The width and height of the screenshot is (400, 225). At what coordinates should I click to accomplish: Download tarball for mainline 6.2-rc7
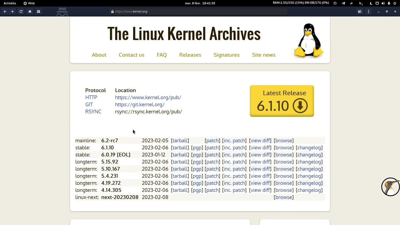pos(180,141)
